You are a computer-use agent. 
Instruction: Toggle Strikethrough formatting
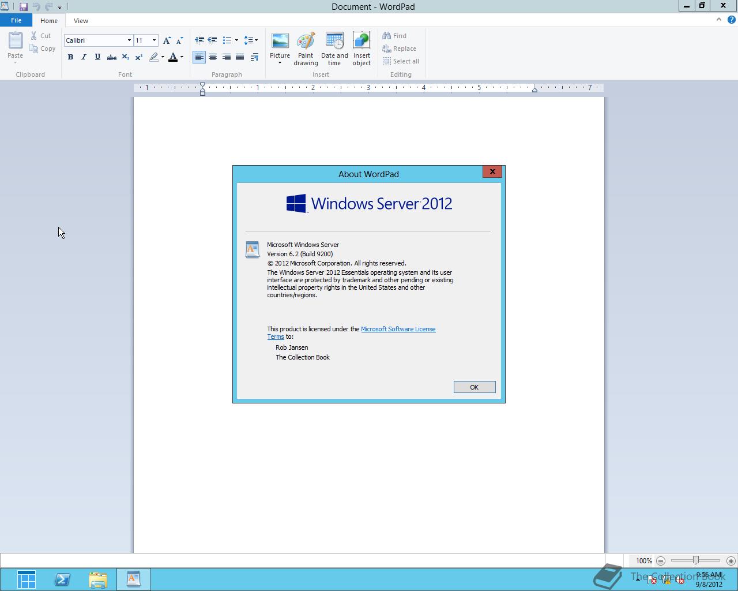click(x=111, y=57)
